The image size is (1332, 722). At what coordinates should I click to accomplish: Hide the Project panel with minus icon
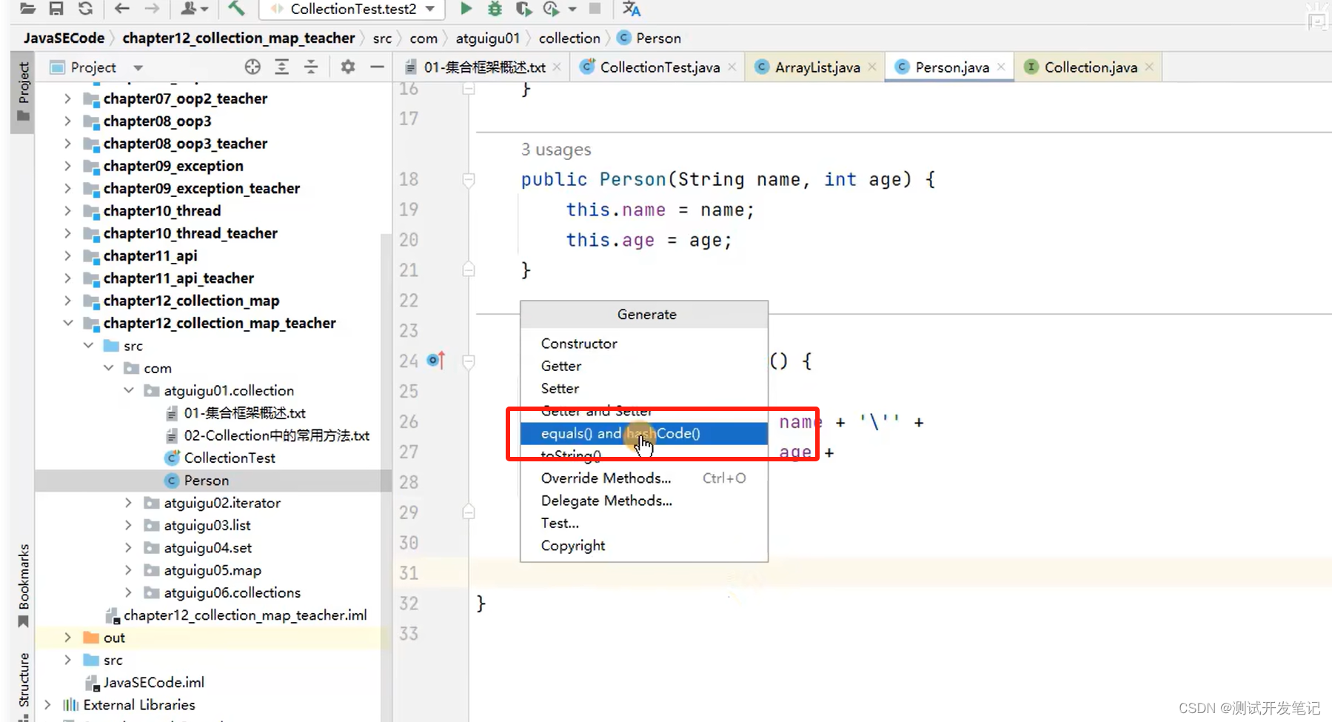[377, 67]
